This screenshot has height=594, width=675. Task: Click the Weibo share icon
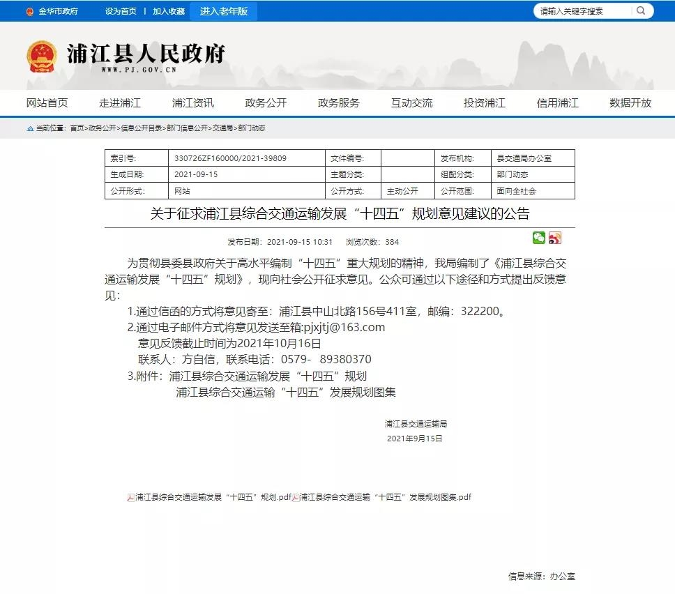click(555, 238)
